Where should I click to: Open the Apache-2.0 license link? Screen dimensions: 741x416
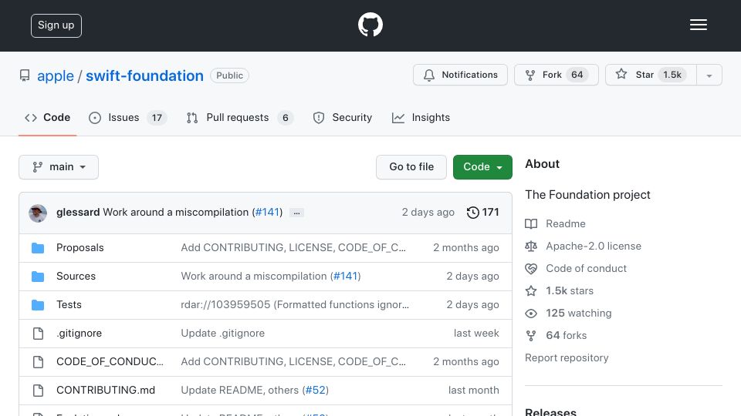coord(594,246)
